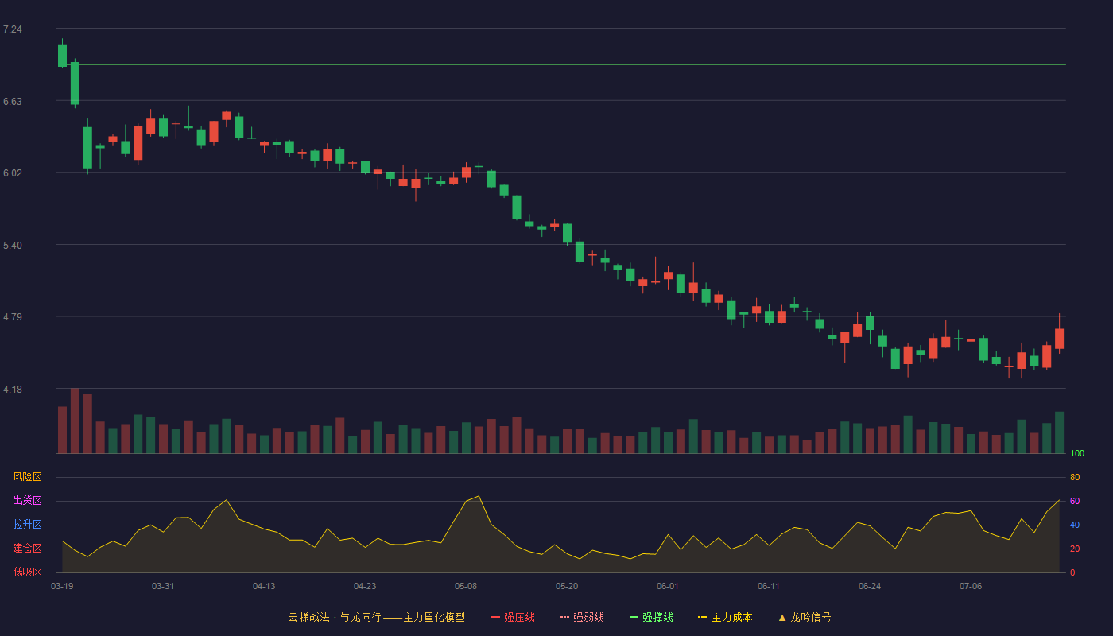1113x636 pixels.
Task: Toggle the 主力成本 legend label
Action: 731,617
